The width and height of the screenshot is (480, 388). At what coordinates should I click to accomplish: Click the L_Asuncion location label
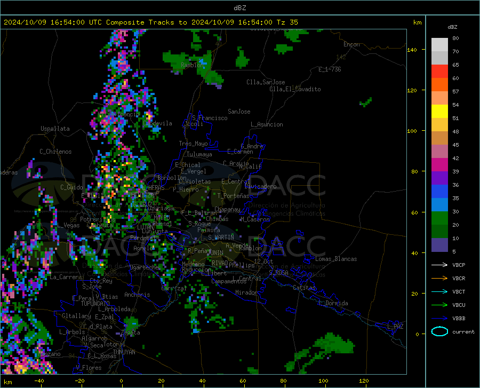click(x=267, y=124)
